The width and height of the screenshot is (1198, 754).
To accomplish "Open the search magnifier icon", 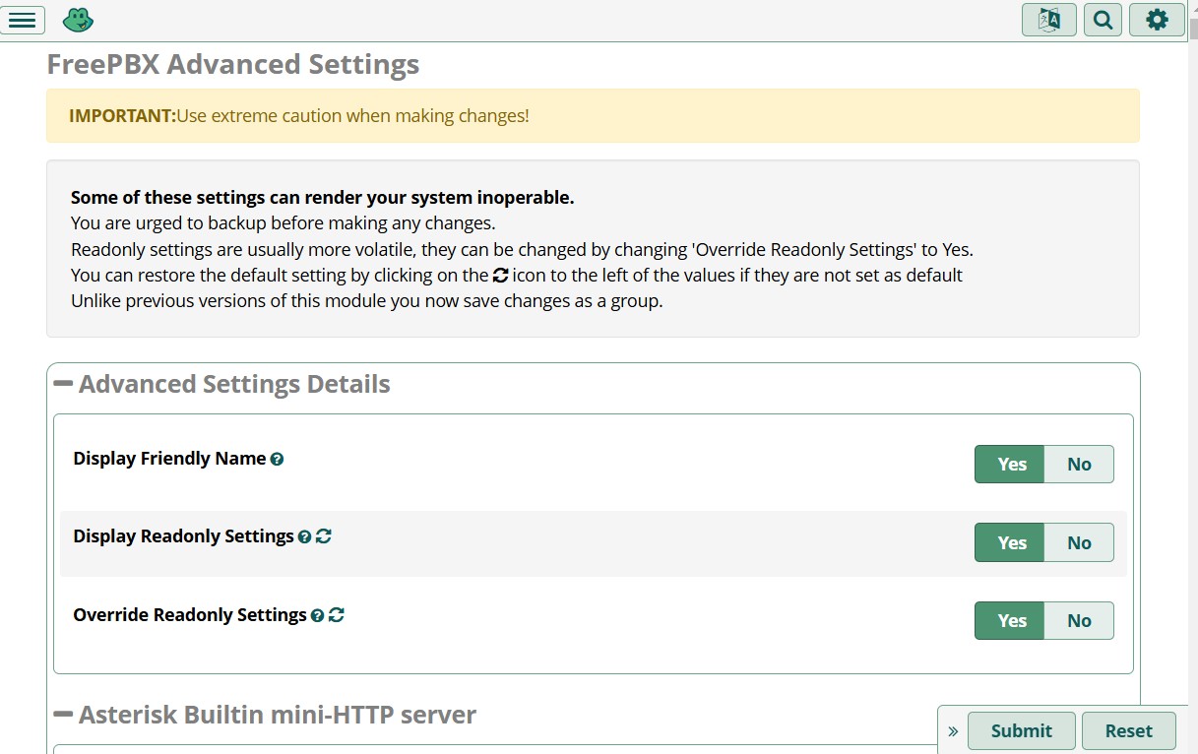I will click(1103, 20).
